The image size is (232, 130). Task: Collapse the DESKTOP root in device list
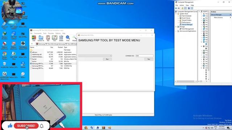point(199,12)
